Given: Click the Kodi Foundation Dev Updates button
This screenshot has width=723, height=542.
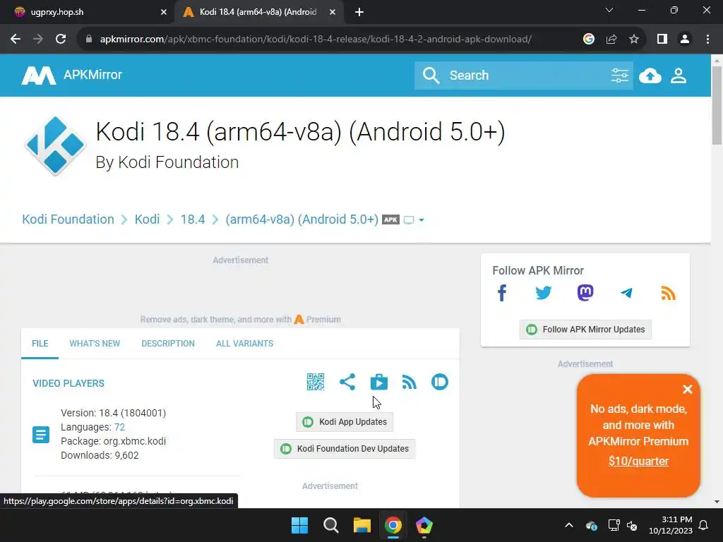Looking at the screenshot, I should pos(345,449).
